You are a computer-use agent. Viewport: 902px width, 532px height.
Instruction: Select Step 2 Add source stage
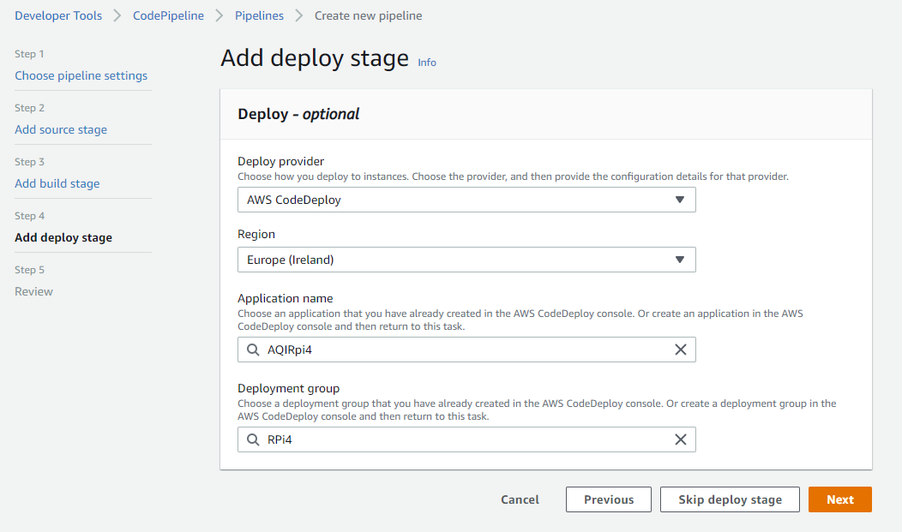click(x=61, y=129)
